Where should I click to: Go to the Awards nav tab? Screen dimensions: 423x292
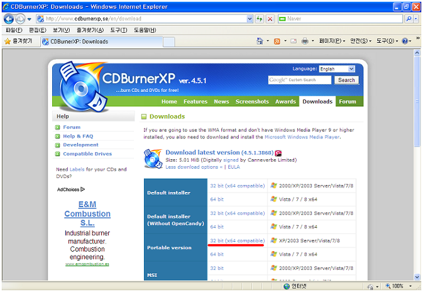point(286,101)
